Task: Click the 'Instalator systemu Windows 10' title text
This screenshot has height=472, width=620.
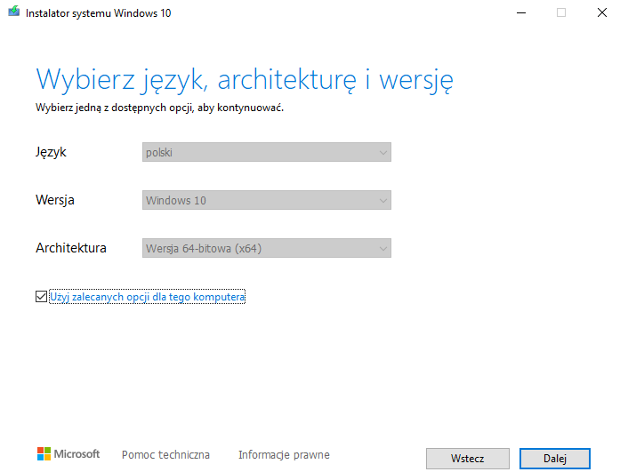Action: click(99, 13)
